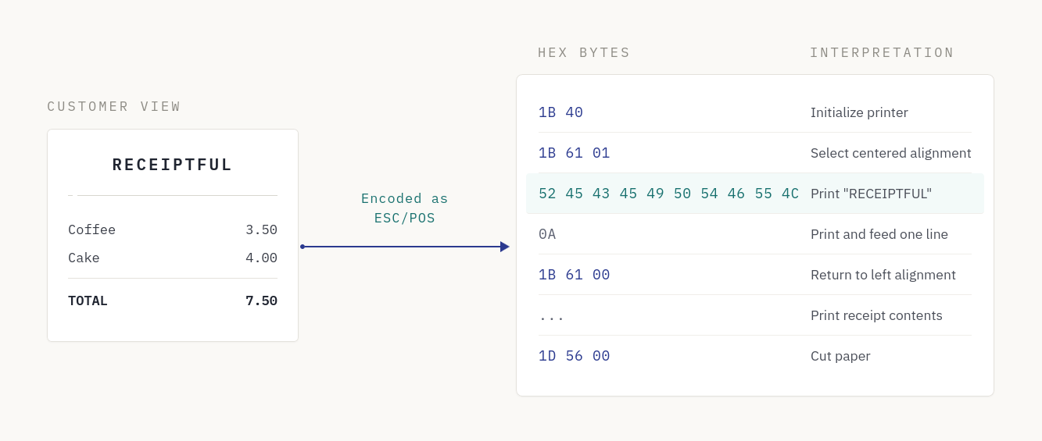Image resolution: width=1042 pixels, height=441 pixels.
Task: Click the 'Initialize printer' interpretation
Action: 859,112
